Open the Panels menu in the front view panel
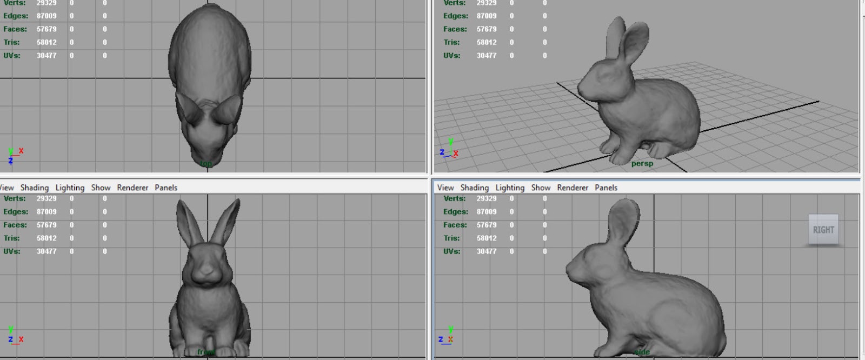The image size is (865, 360). 166,188
